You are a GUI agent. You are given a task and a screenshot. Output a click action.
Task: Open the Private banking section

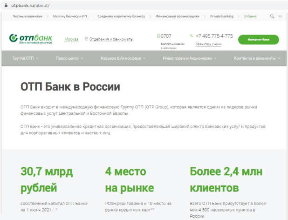point(222,16)
